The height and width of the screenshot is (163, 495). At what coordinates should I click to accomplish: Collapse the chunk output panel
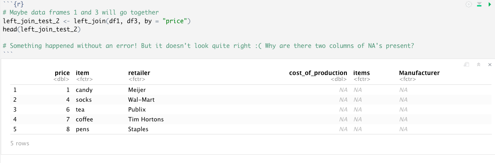[478, 64]
